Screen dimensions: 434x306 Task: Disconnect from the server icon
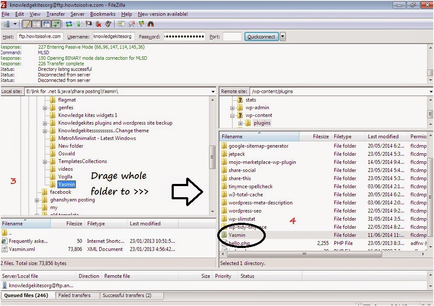pyautogui.click(x=98, y=24)
